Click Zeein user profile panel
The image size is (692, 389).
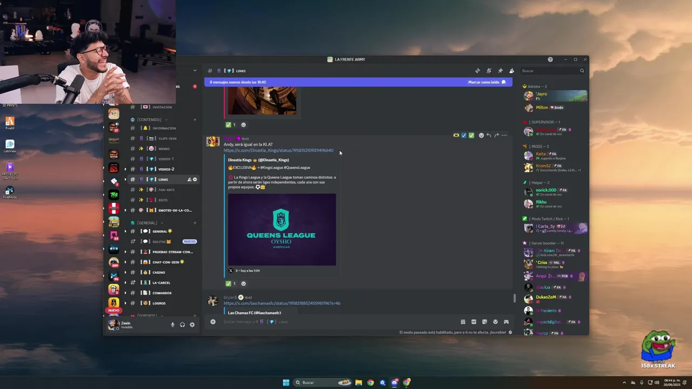[135, 325]
